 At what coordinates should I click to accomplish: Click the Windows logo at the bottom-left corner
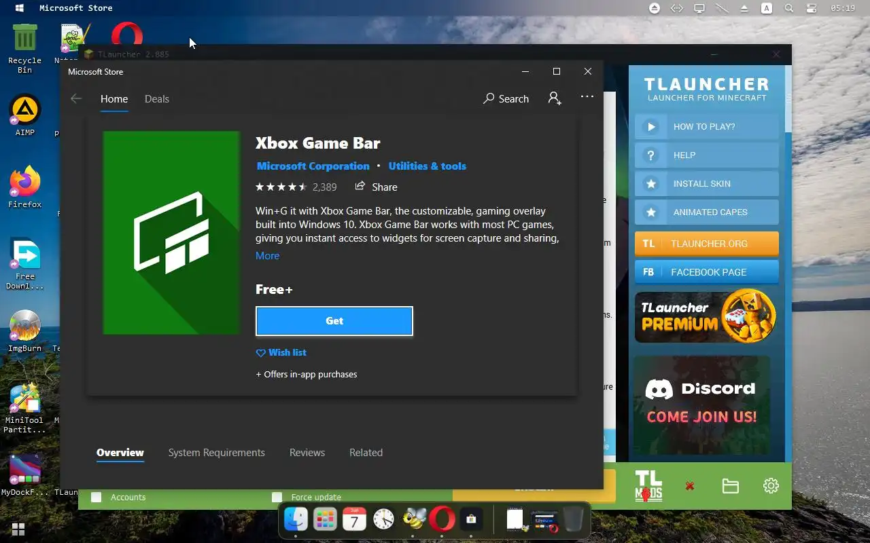[18, 529]
